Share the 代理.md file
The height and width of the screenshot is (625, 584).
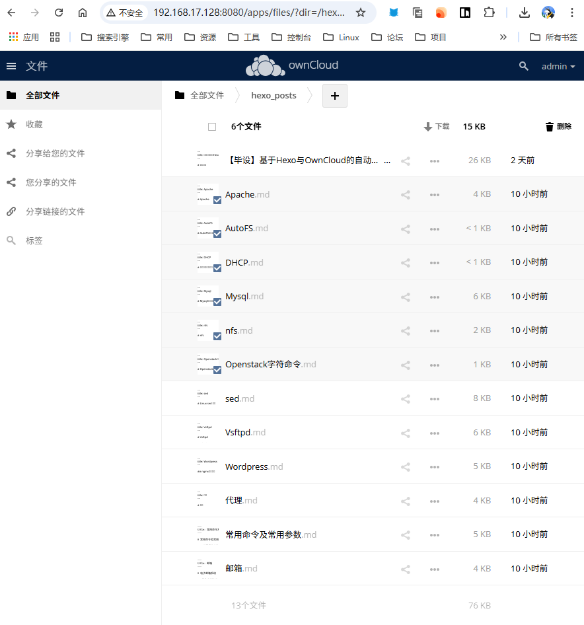(406, 501)
